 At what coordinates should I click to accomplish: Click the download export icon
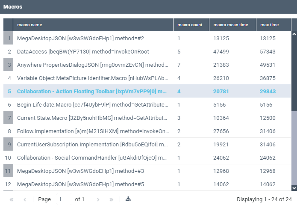pos(128,199)
